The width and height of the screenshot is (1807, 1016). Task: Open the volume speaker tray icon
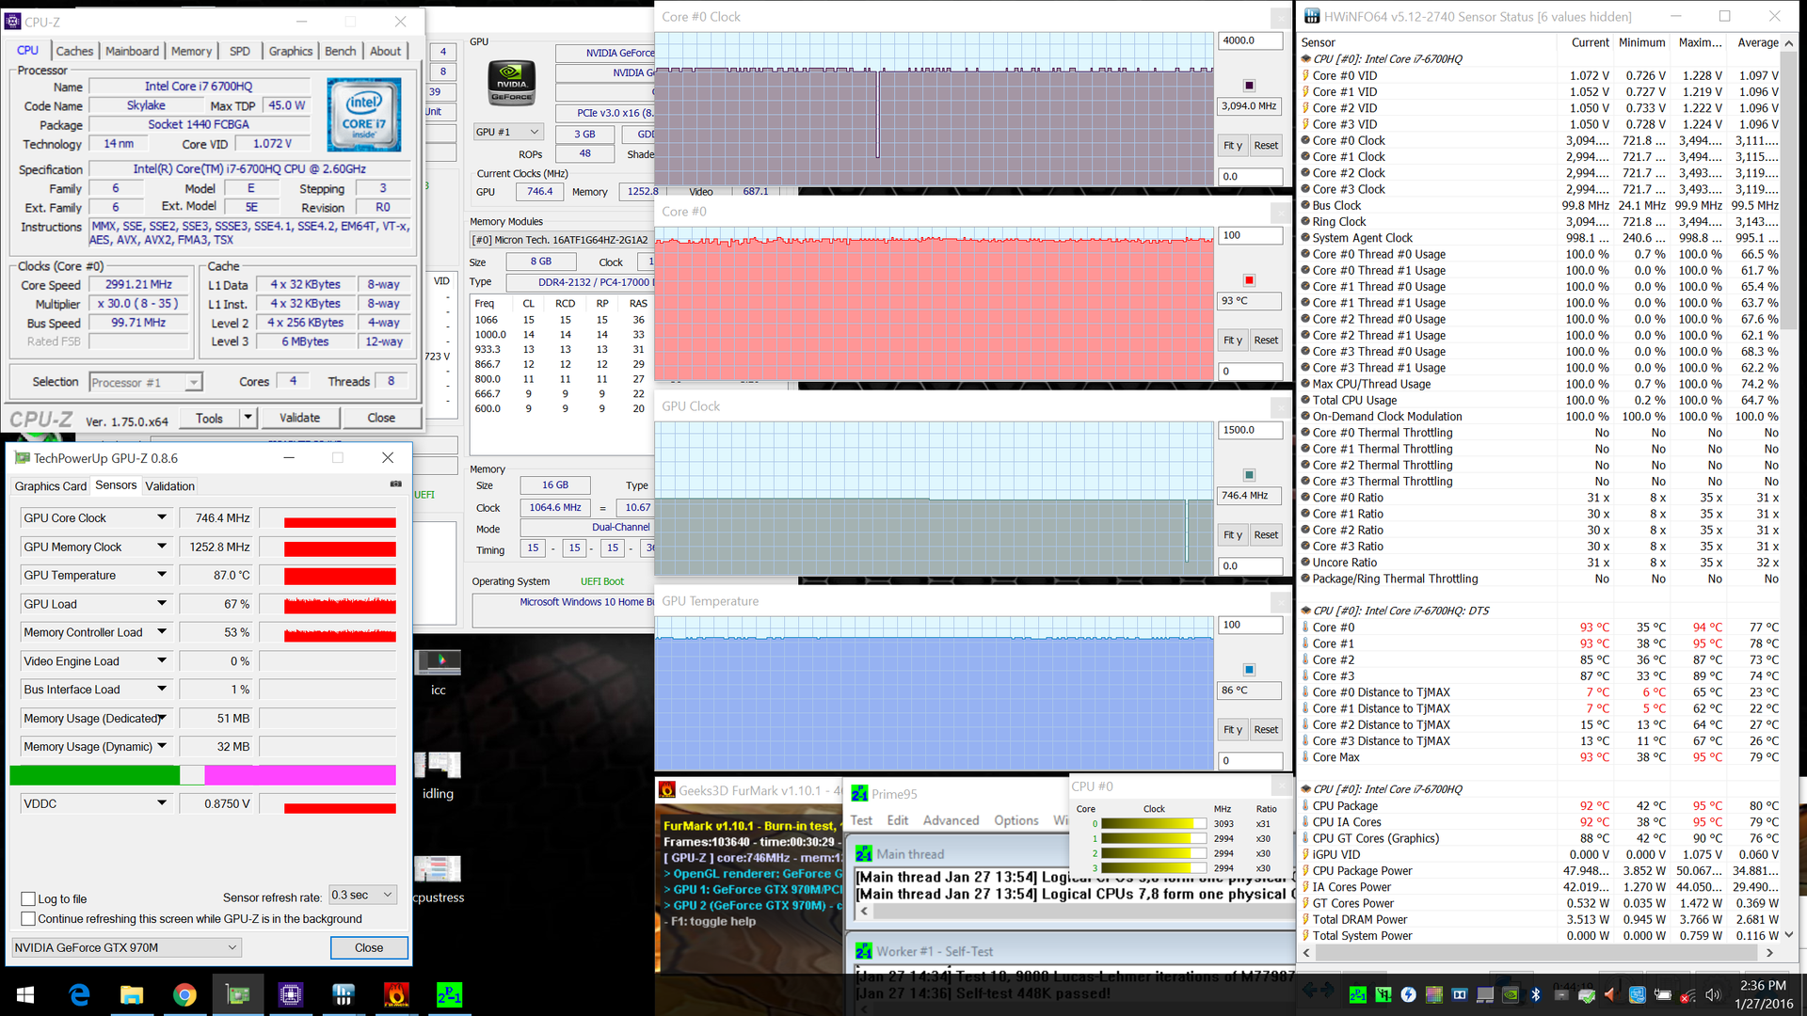tap(1712, 994)
